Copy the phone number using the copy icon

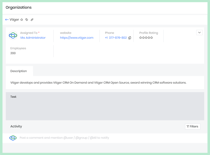(x=130, y=38)
